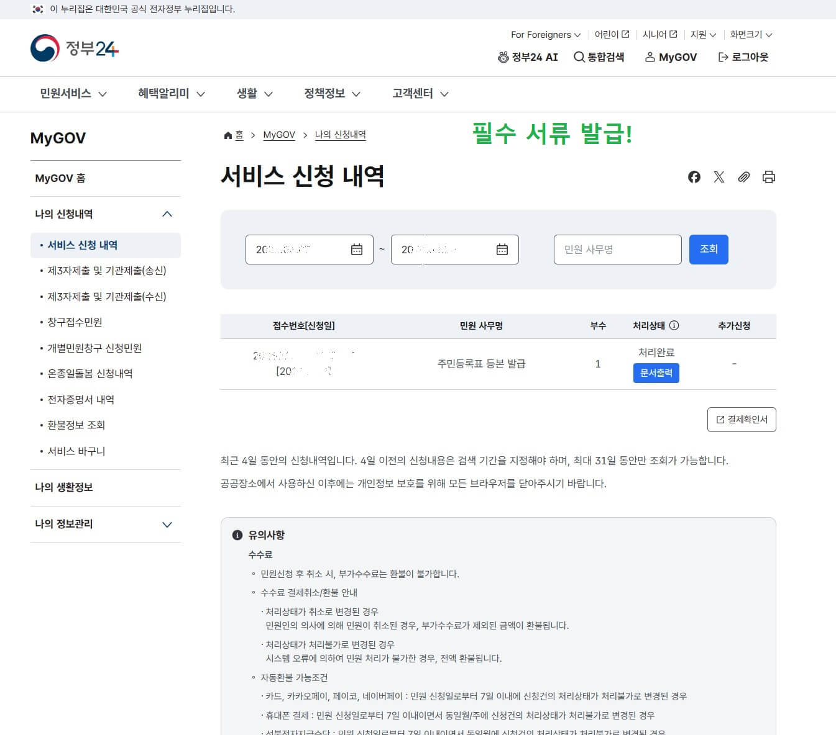836x735 pixels.
Task: Click the MyGOV breadcrumb link
Action: (x=279, y=135)
